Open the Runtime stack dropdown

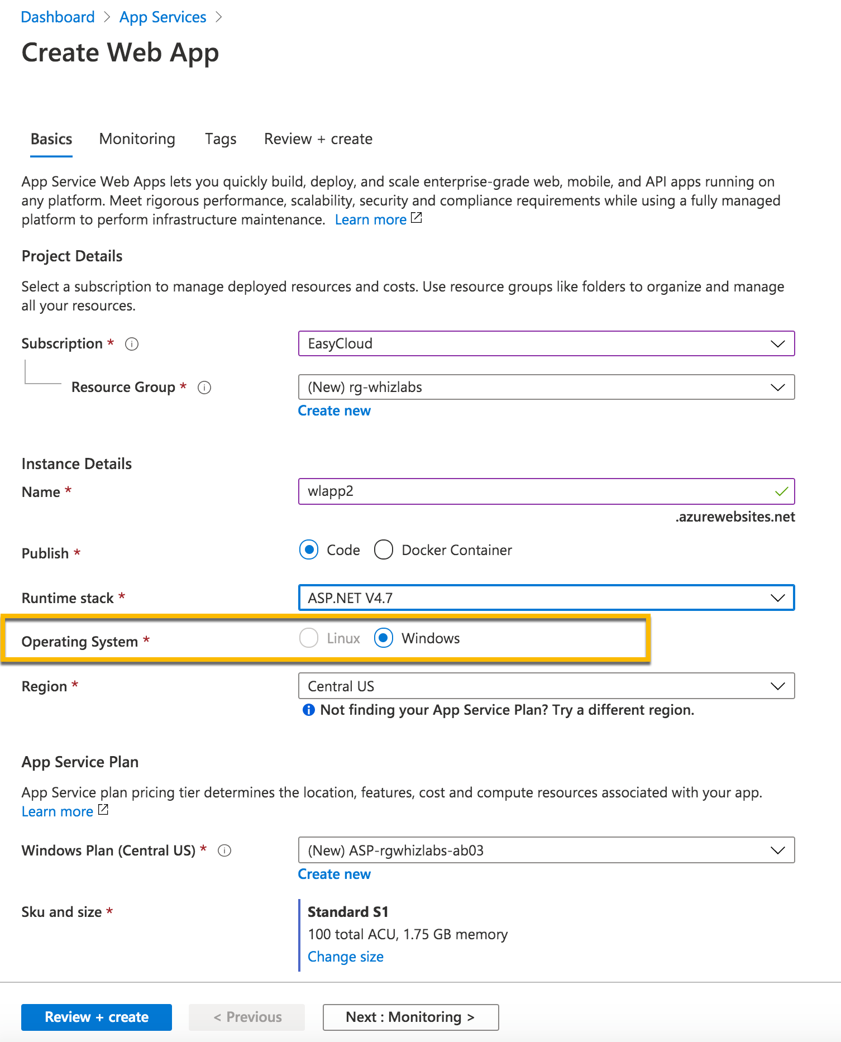(546, 598)
